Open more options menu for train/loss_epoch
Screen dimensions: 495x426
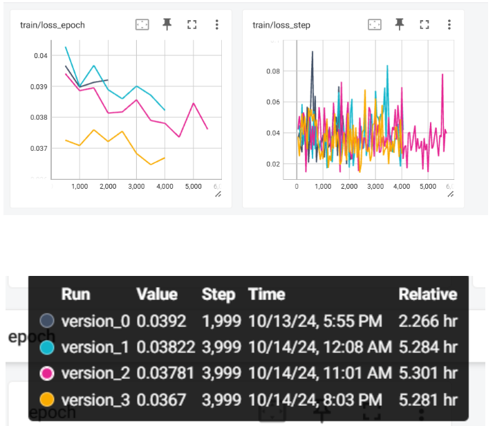(x=216, y=25)
